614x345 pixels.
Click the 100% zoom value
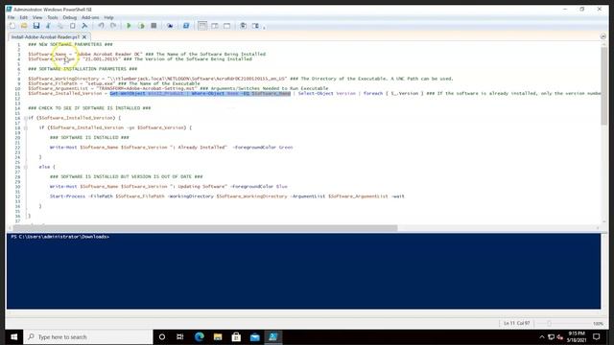598,324
